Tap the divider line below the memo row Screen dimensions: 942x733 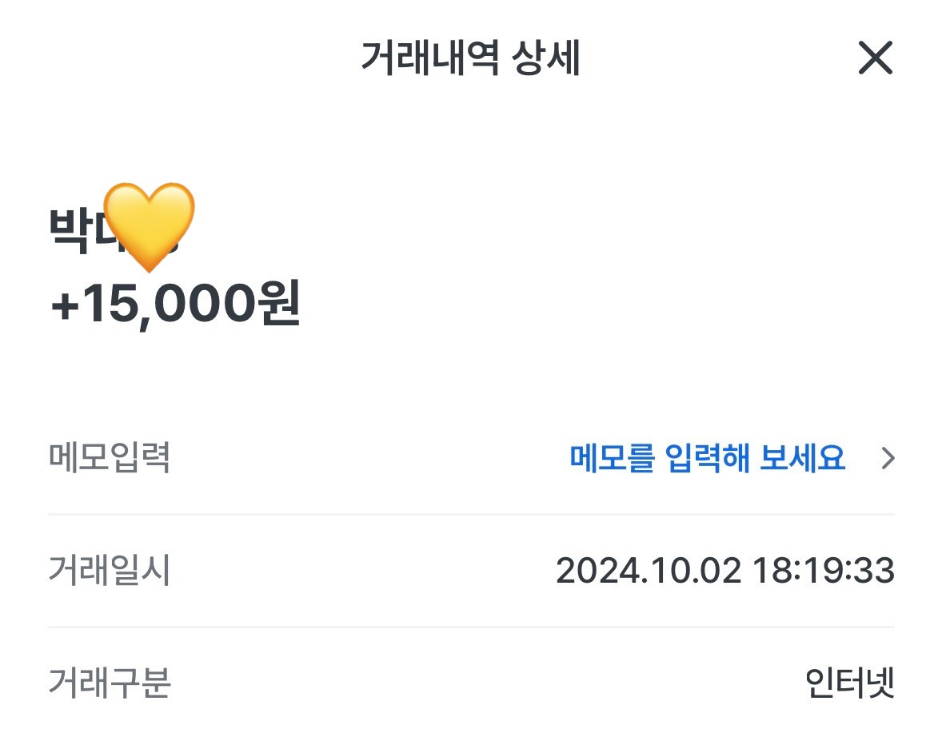(x=471, y=514)
